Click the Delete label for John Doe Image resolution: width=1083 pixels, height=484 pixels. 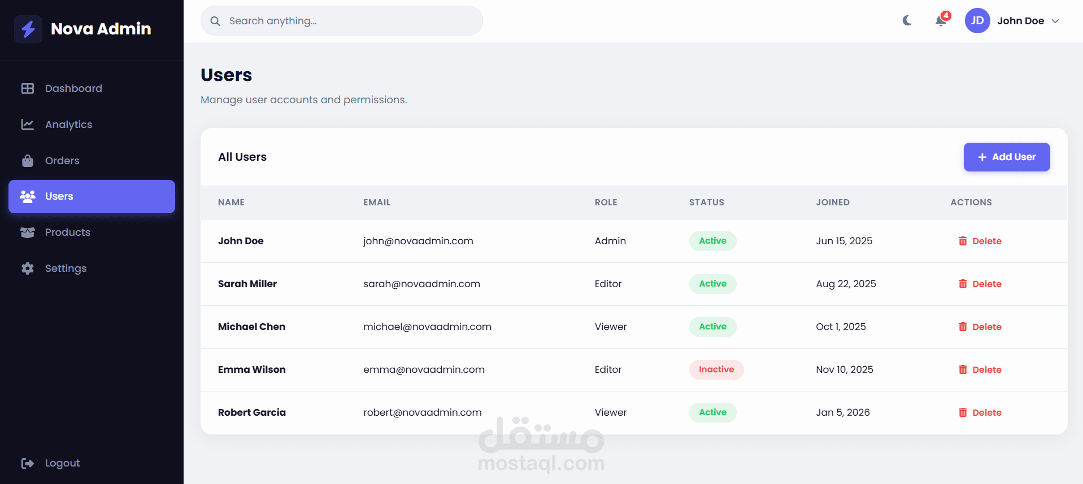pos(987,241)
